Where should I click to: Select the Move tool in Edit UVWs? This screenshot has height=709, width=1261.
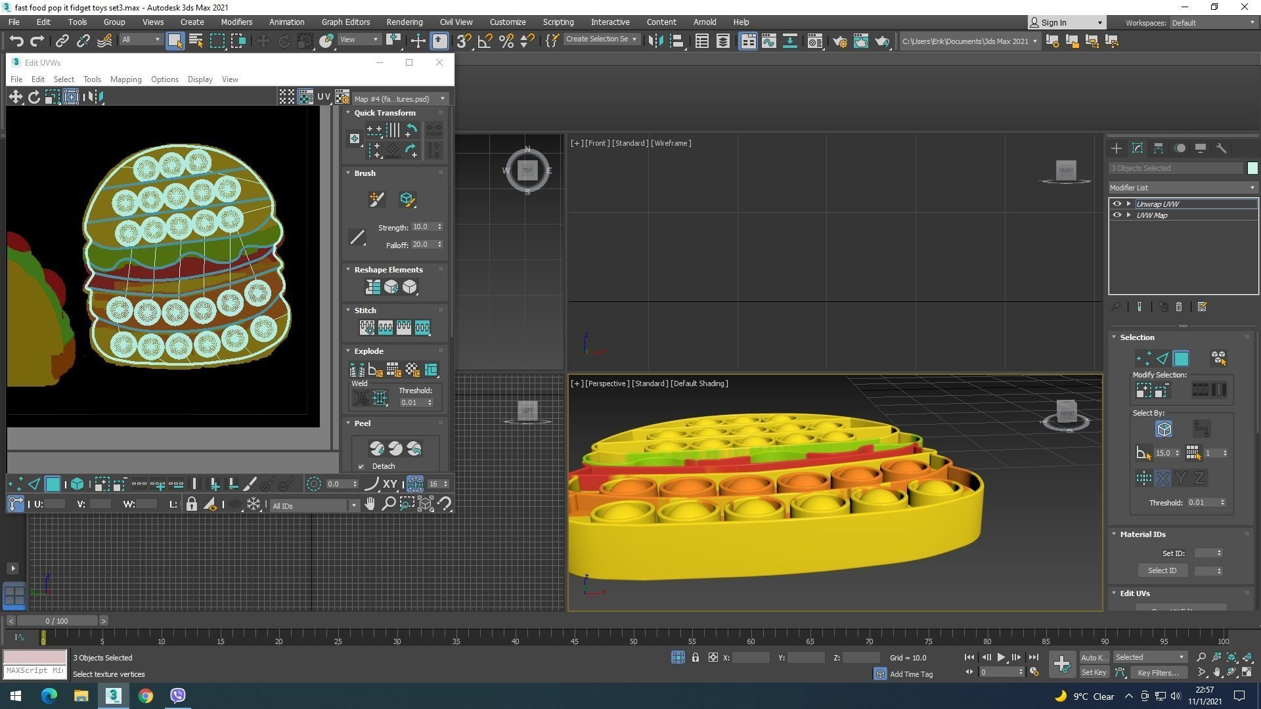(x=15, y=97)
